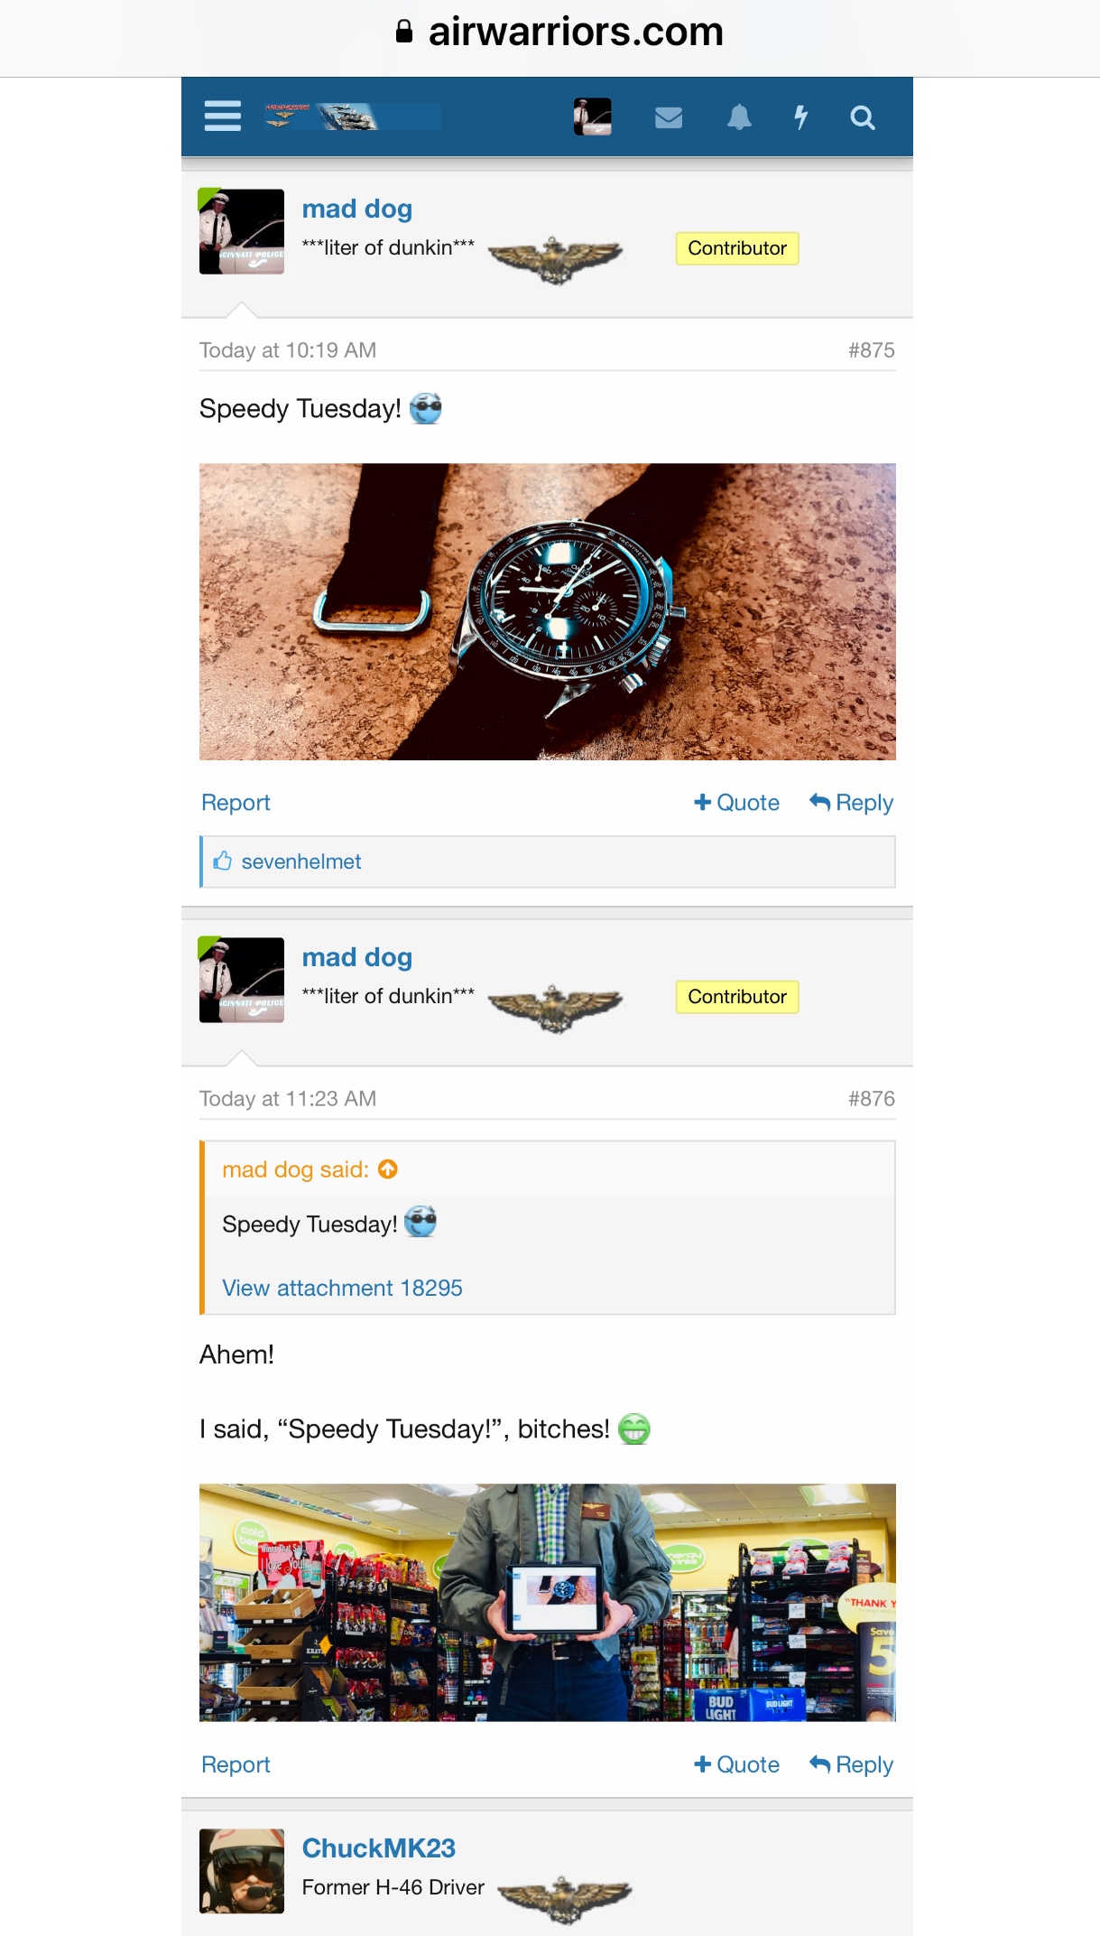Enlarge the convenience store tablet photo
This screenshot has width=1100, height=1936.
(548, 1602)
